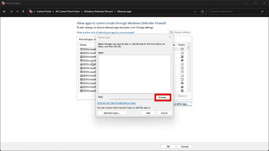Click the Control Panel icon in the address bar
269x151 pixels.
point(31,11)
